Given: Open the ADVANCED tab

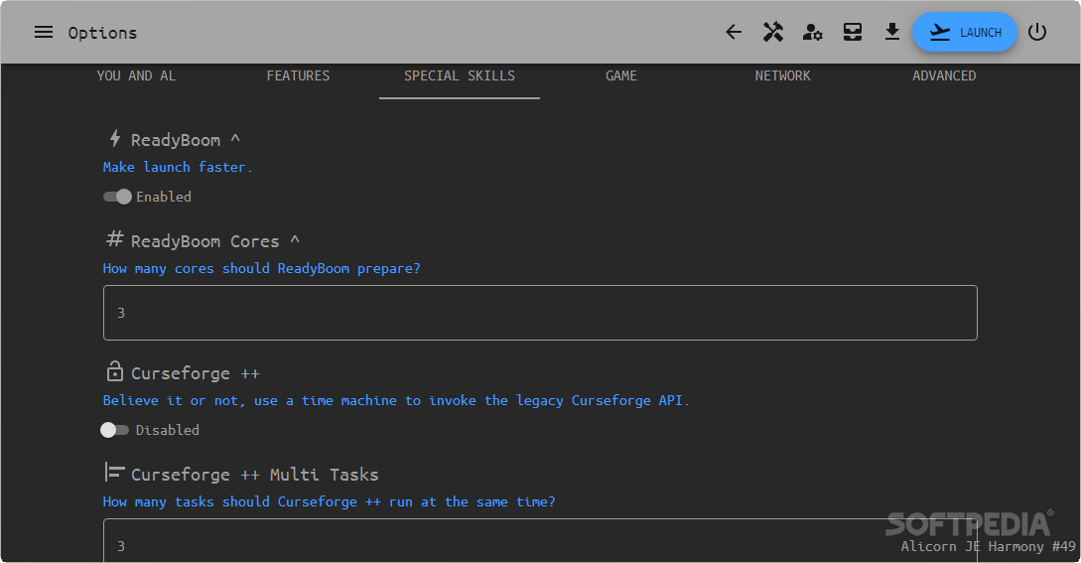Looking at the screenshot, I should pos(944,75).
